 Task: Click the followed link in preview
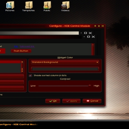27,46
